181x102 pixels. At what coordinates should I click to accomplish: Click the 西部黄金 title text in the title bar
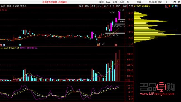(63, 2)
